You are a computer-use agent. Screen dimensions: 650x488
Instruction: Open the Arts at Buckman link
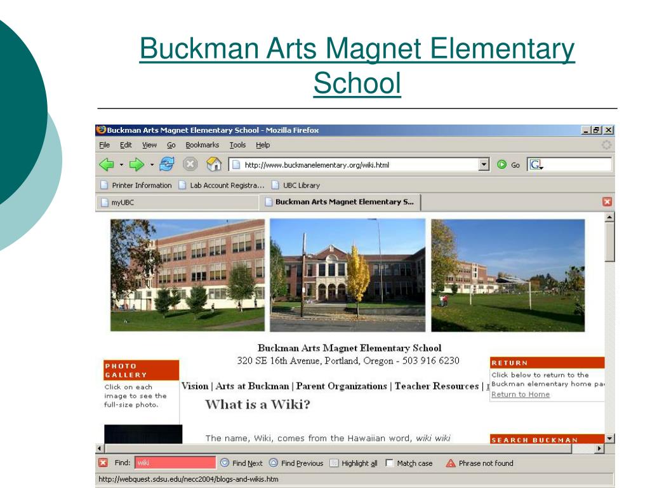(252, 386)
